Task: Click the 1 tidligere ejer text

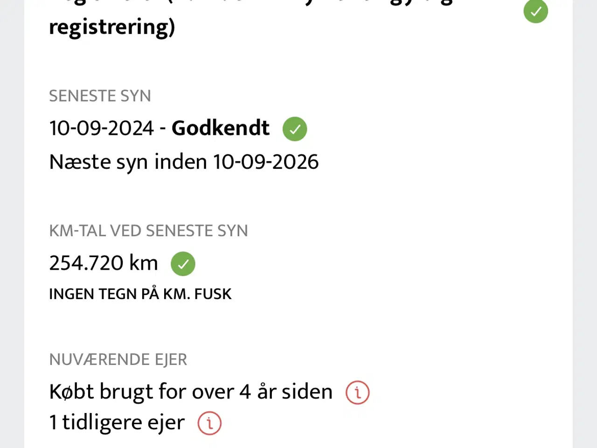Action: 117,422
